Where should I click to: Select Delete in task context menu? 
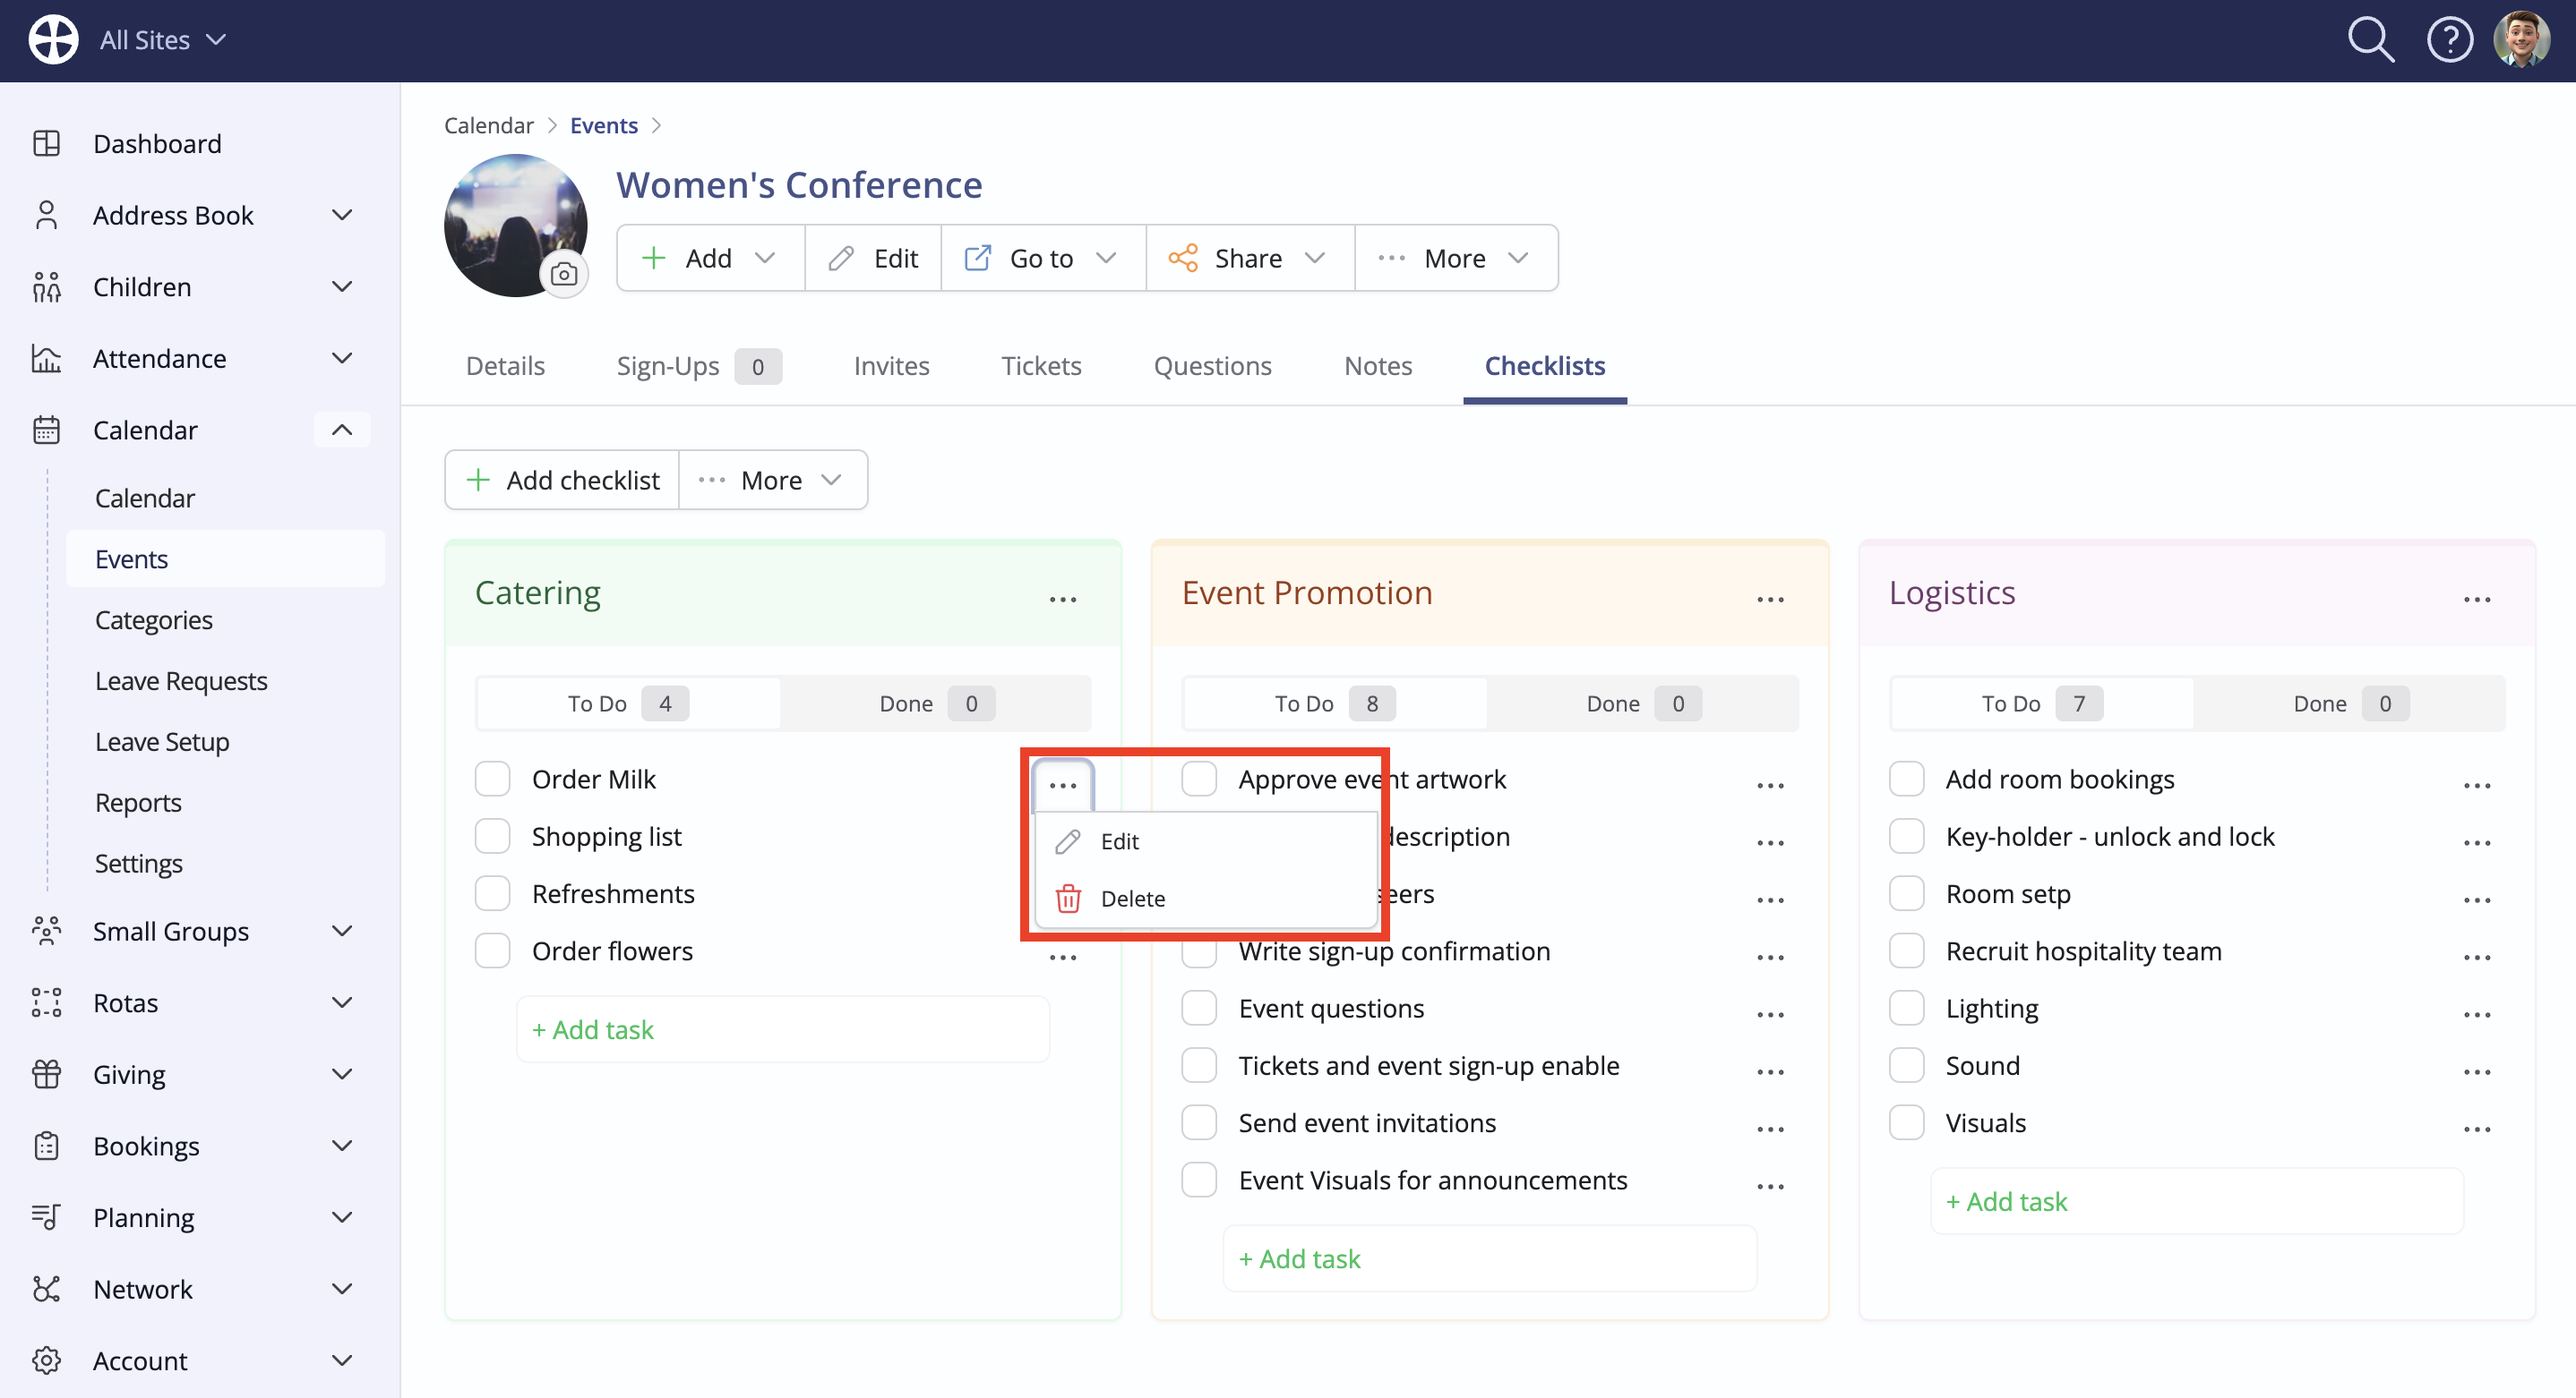(1206, 899)
